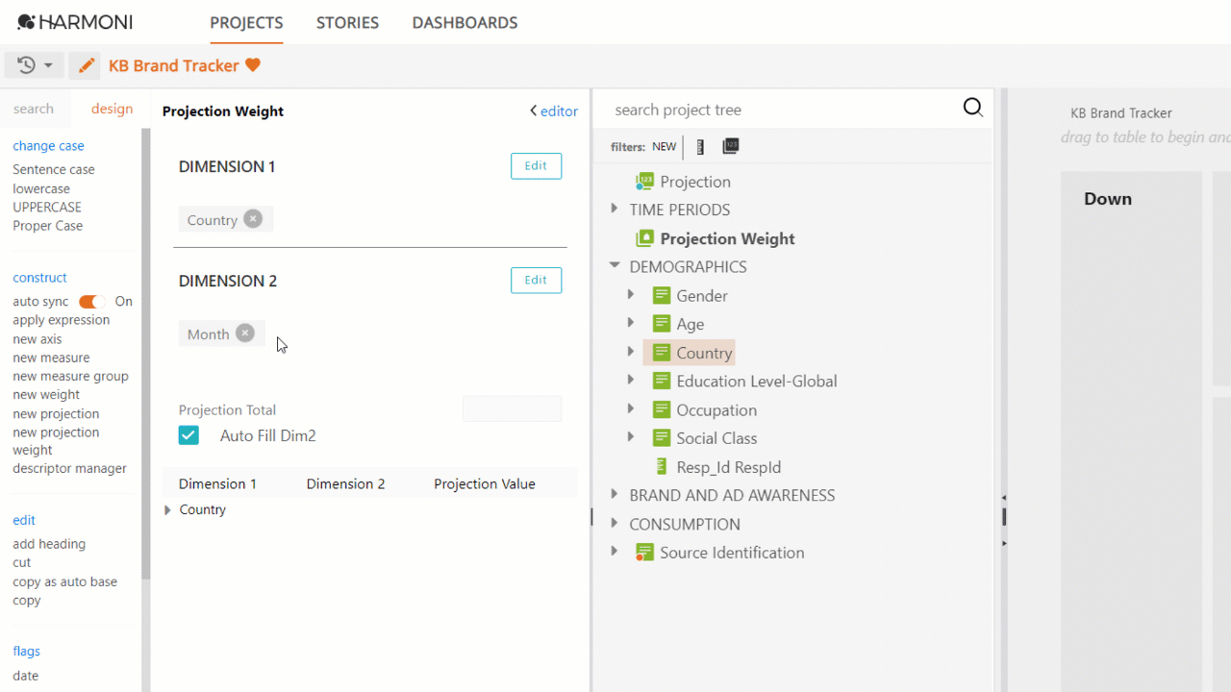Click the green Occupation variable icon
The height and width of the screenshot is (692, 1231).
pyautogui.click(x=661, y=409)
